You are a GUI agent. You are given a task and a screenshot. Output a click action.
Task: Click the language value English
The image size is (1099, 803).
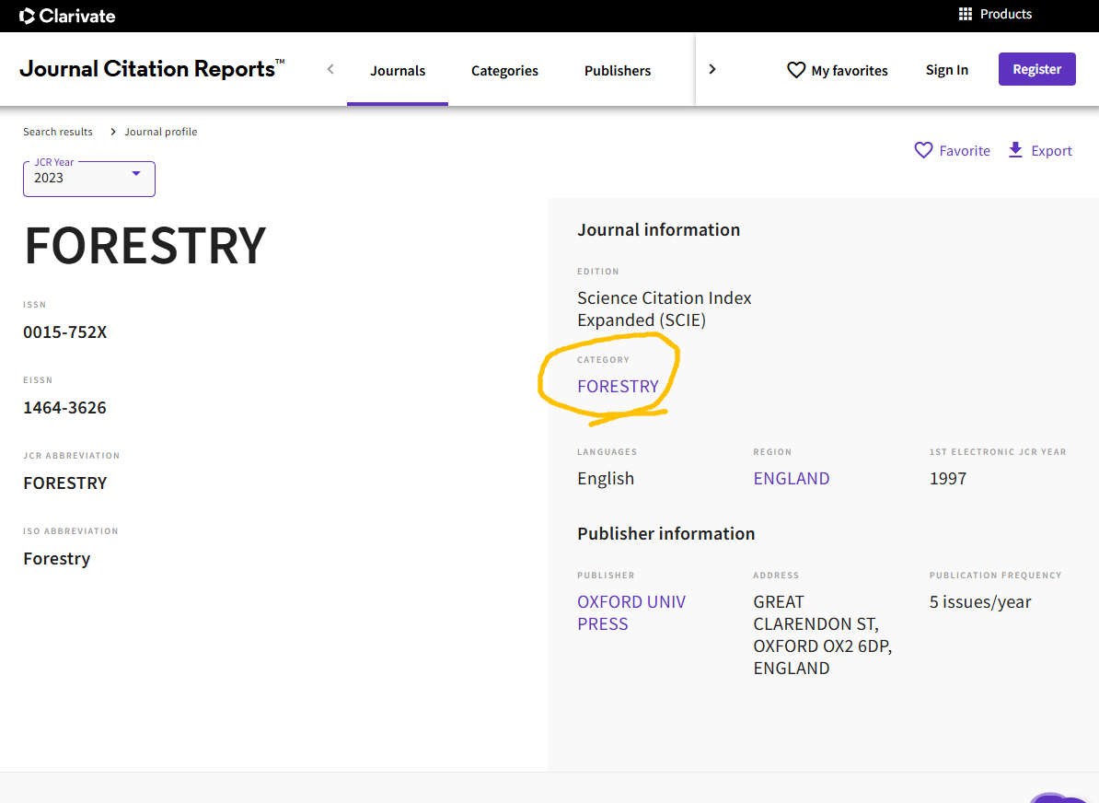point(606,478)
